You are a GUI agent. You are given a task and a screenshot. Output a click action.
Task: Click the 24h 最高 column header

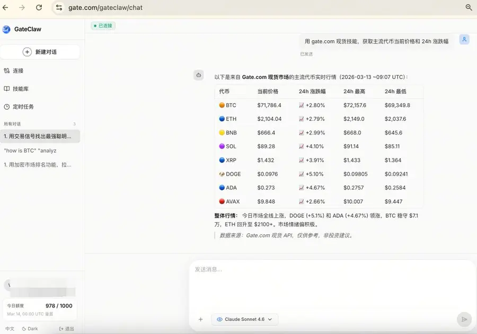[354, 91]
